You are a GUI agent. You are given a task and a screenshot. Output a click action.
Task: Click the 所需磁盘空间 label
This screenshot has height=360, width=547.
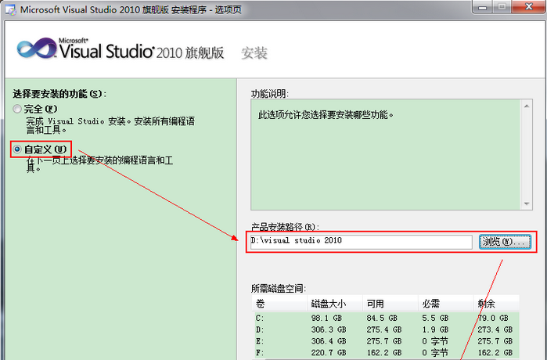pos(279,289)
